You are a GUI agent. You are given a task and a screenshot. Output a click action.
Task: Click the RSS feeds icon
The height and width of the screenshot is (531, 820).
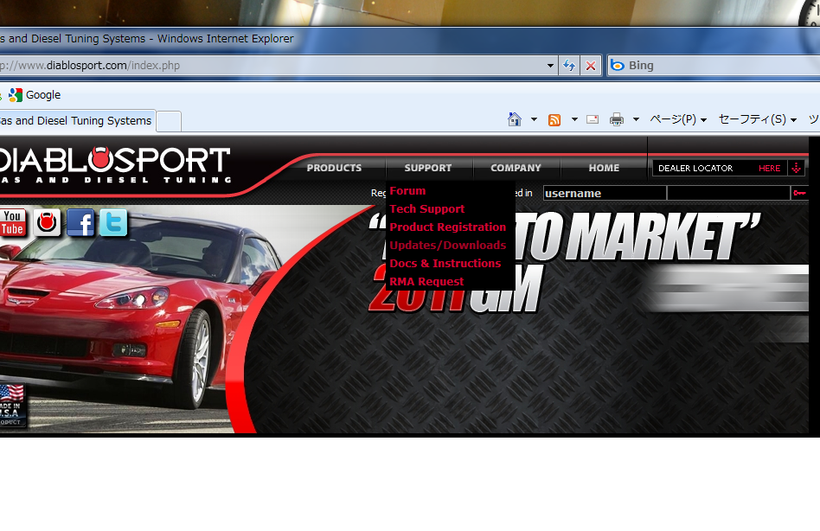(x=554, y=119)
